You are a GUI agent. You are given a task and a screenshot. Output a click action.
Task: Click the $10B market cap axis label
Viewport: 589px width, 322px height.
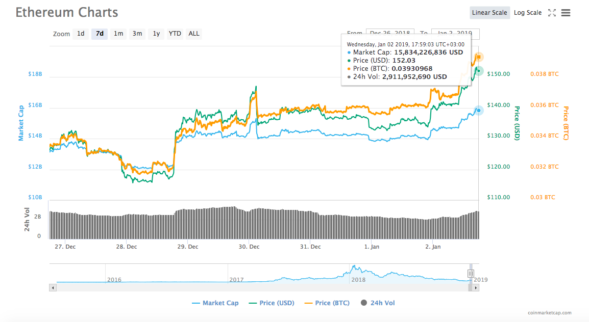coord(35,197)
